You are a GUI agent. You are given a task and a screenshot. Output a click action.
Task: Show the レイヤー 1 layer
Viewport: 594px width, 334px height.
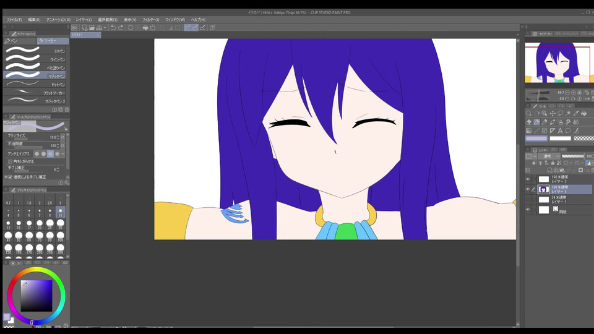528,200
